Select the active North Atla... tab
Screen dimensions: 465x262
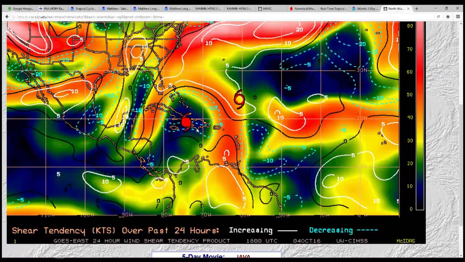(396, 8)
